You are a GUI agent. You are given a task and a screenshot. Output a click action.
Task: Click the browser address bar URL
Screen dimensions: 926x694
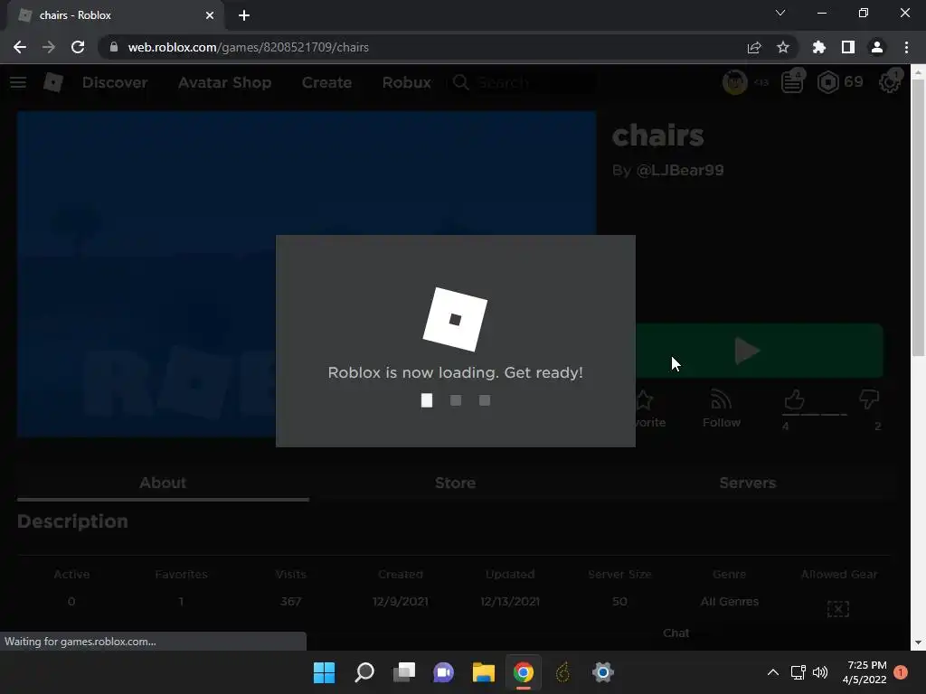248,47
